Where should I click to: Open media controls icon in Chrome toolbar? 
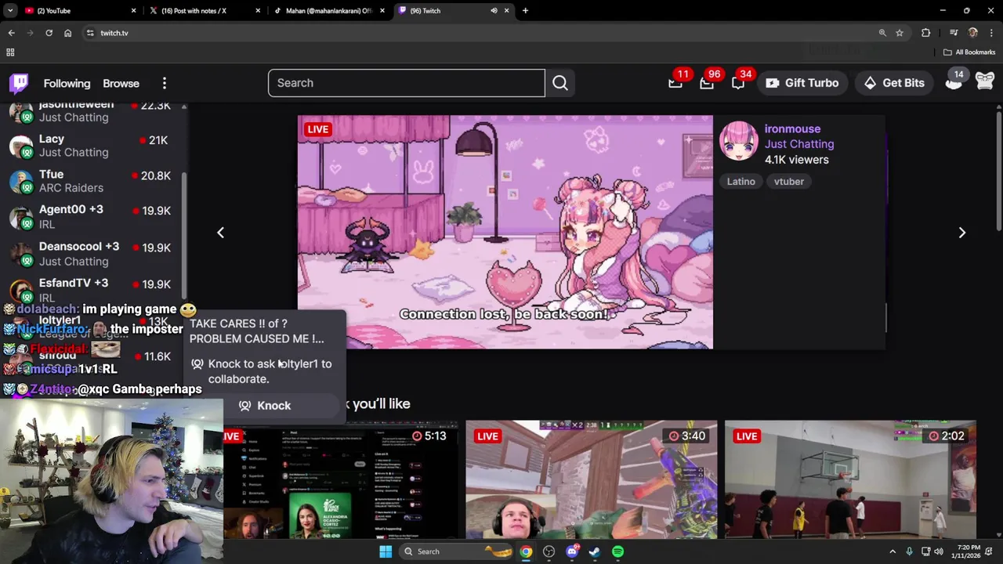[x=954, y=33]
